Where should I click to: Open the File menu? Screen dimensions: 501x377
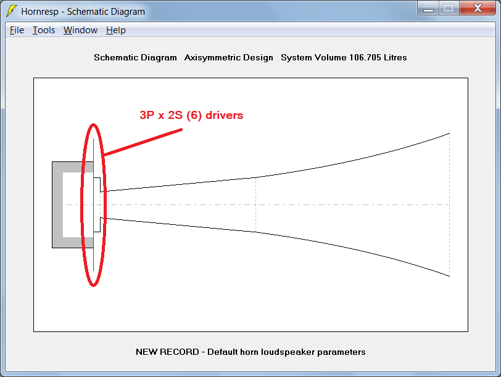(17, 30)
